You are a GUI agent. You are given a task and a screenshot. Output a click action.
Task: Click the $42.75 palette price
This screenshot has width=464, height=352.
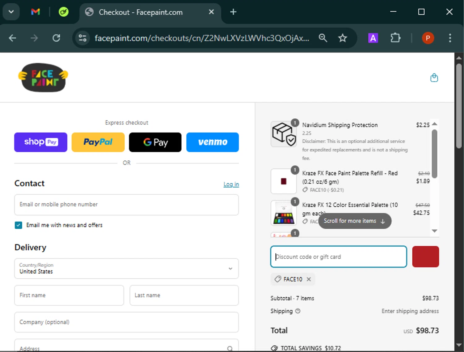tap(421, 213)
